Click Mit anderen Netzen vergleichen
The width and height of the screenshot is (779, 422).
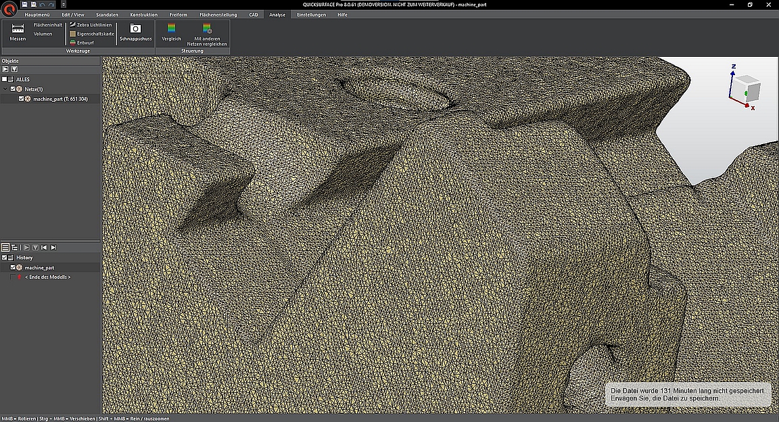(x=207, y=33)
